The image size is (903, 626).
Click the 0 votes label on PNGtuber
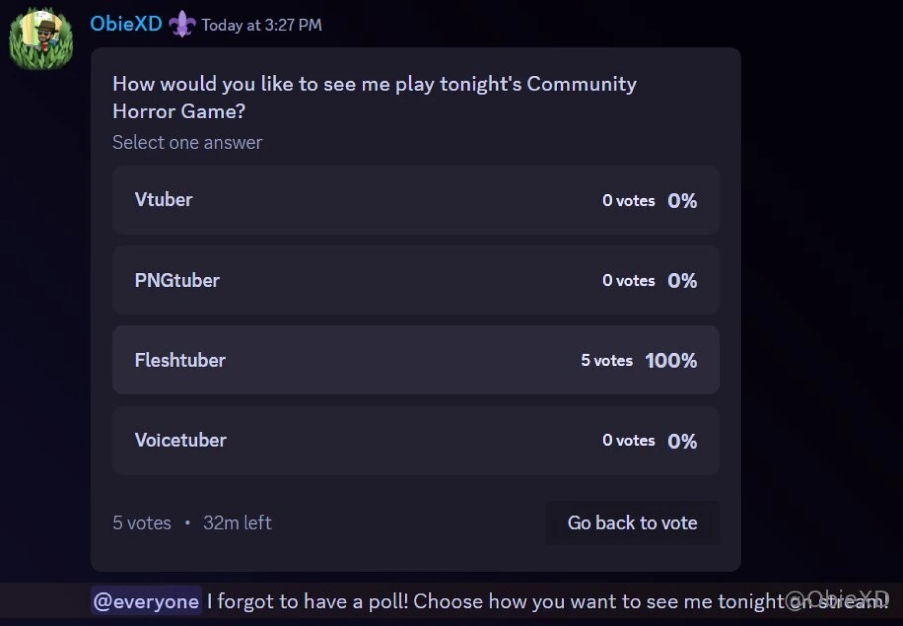[629, 281]
